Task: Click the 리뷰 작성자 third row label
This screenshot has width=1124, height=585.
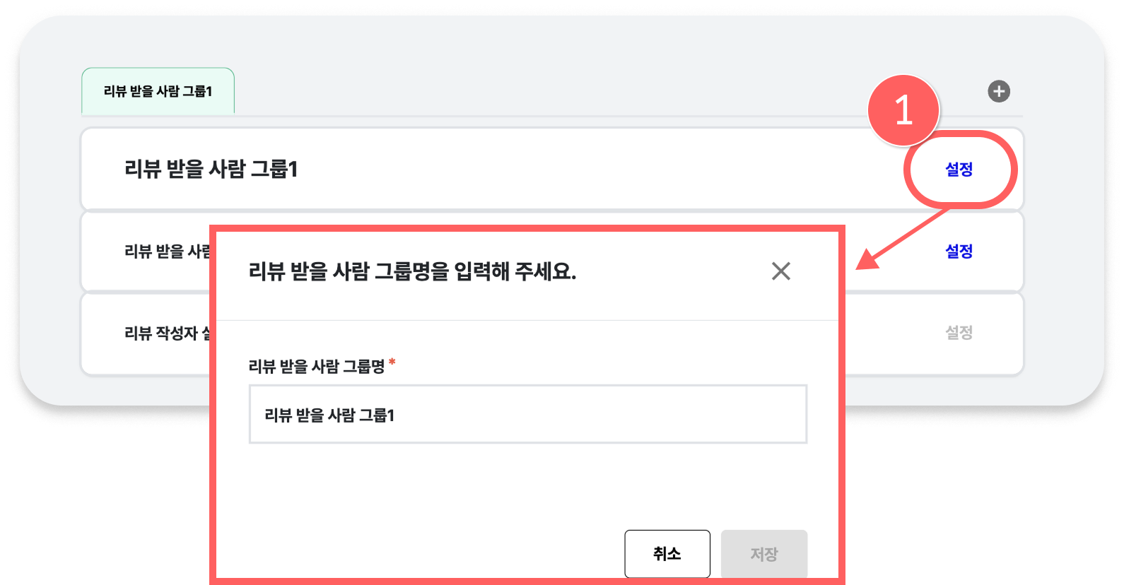Action: coord(168,333)
